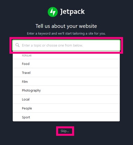Focus the topic keyword input field
Image resolution: width=133 pixels, height=145 pixels.
point(66,45)
